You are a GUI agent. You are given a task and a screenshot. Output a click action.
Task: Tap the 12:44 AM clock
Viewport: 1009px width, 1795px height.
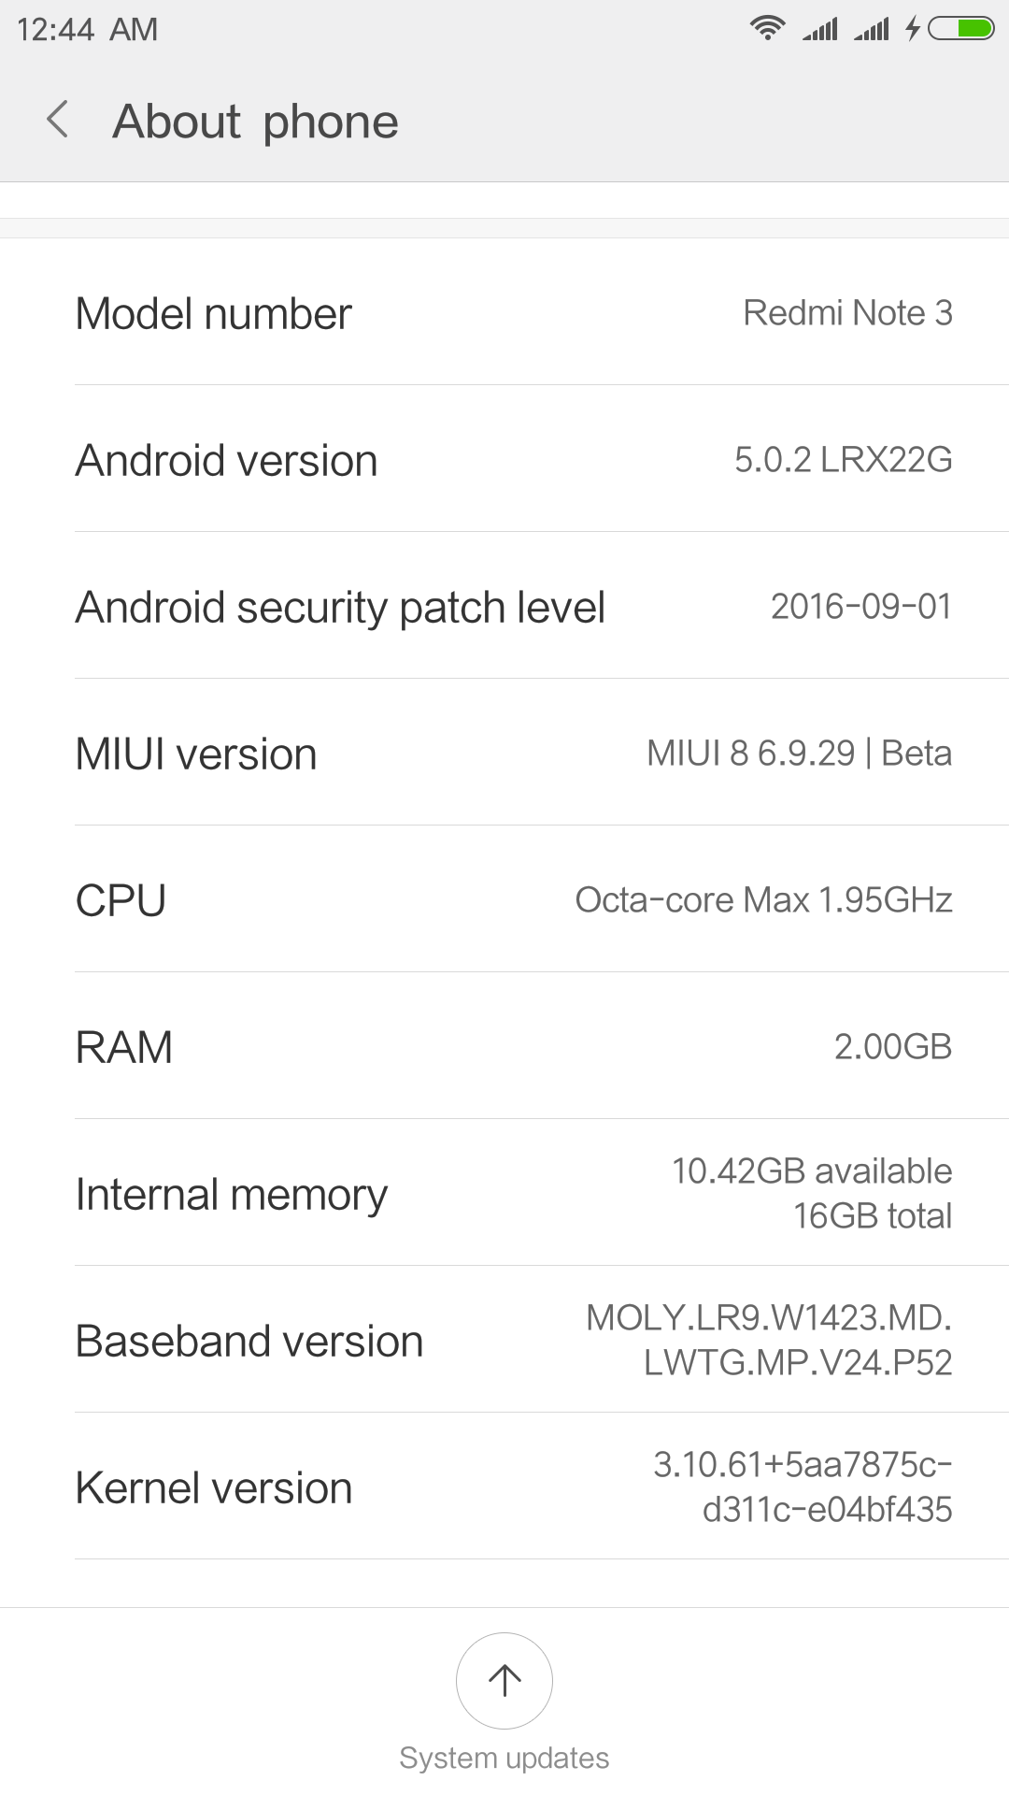[87, 29]
